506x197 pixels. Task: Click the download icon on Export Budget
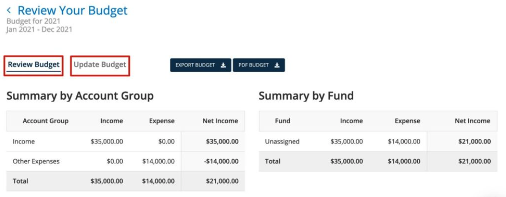coord(223,65)
